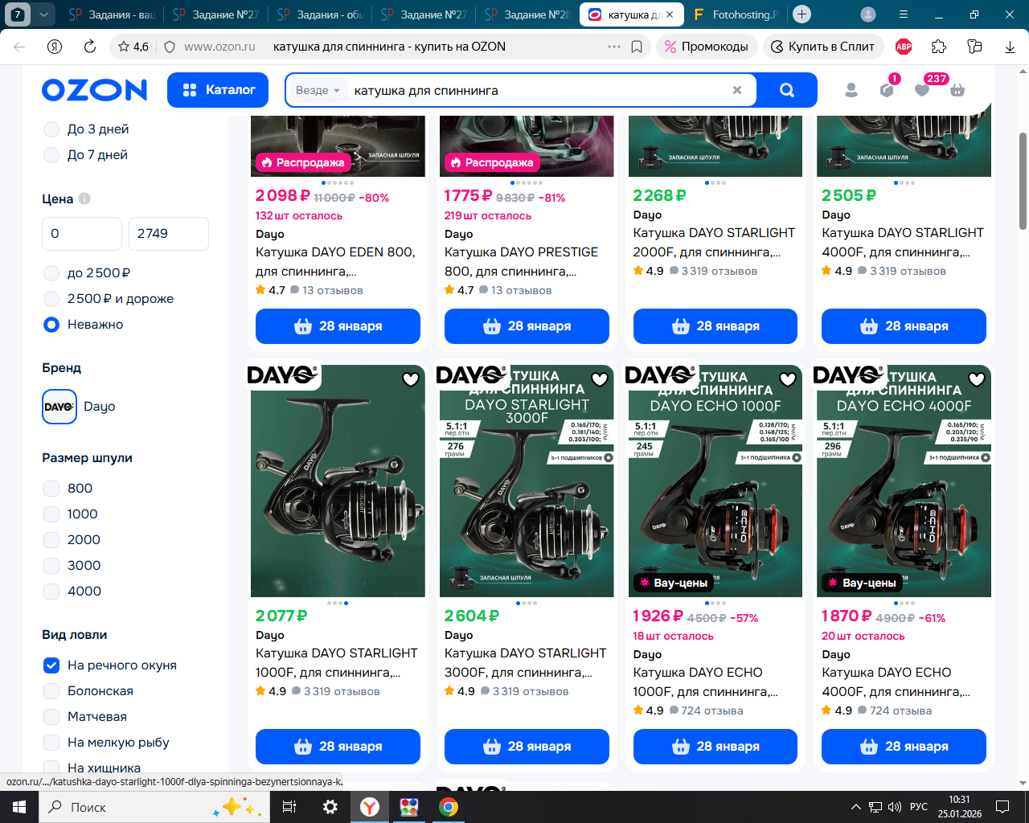
Task: Open the Windows Start menu
Action: coord(19,807)
